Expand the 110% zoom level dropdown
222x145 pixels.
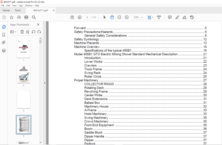[142, 17]
